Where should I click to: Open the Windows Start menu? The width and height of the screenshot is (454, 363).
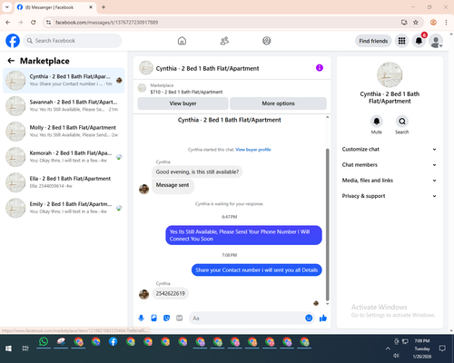[8, 348]
